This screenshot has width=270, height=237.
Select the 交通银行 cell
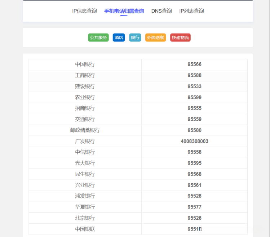[x=85, y=119]
